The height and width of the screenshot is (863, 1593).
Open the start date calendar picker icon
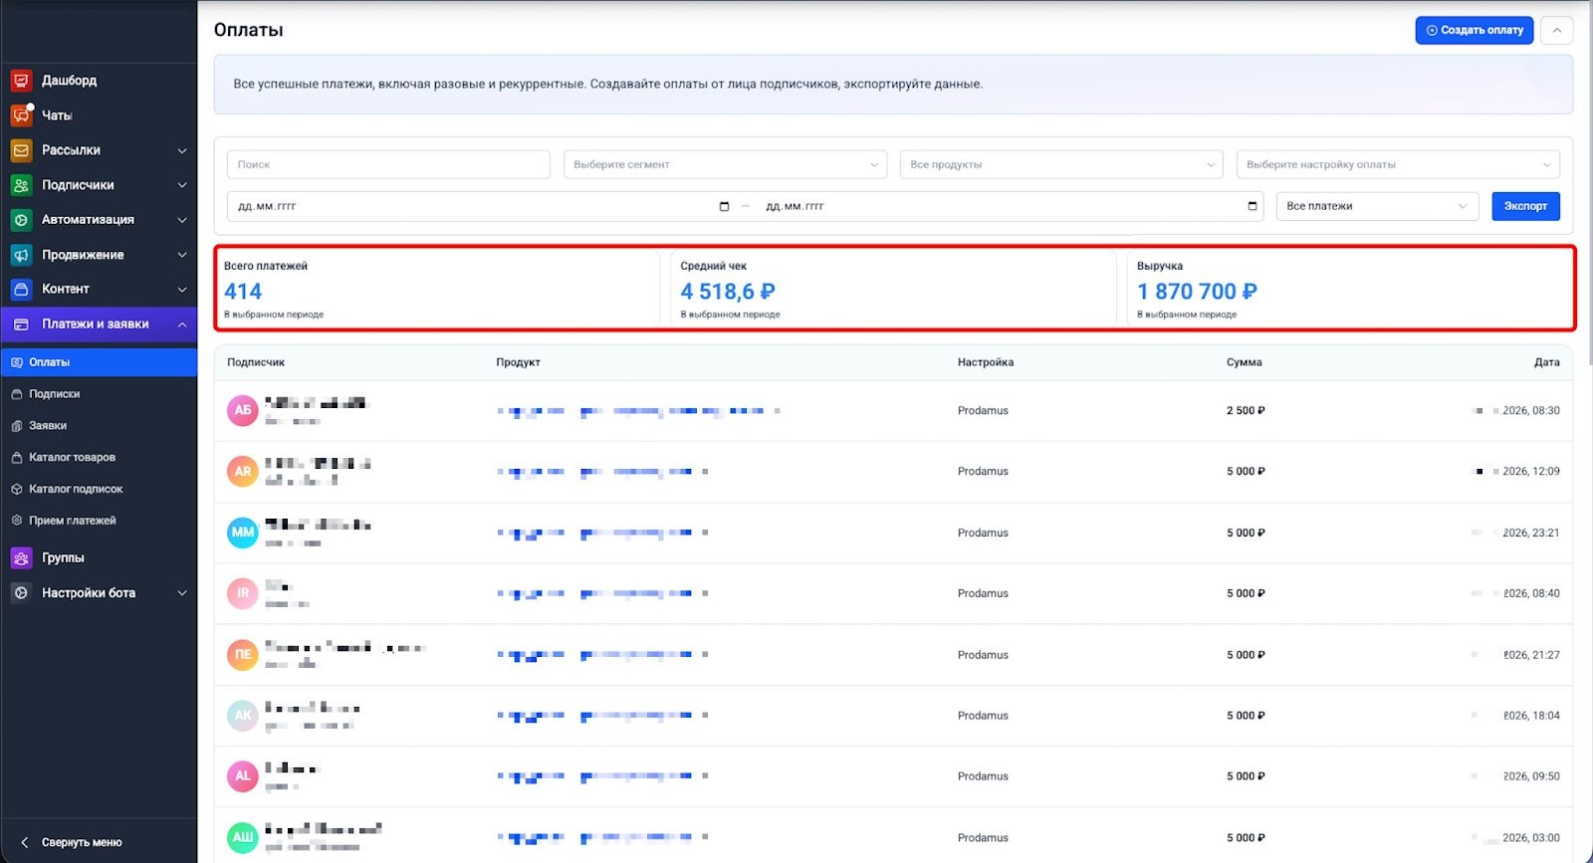tap(724, 207)
